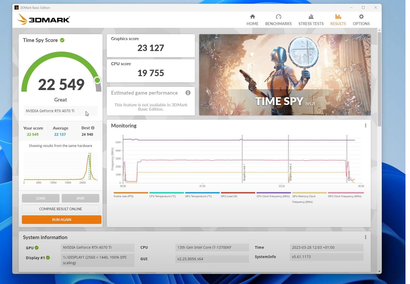Click the Time Spy Score green checkmark
Image resolution: width=410 pixels, height=284 pixels.
pyautogui.click(x=62, y=40)
